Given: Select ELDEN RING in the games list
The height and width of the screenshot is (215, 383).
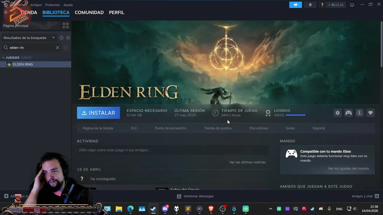Looking at the screenshot, I should pyautogui.click(x=36, y=64).
